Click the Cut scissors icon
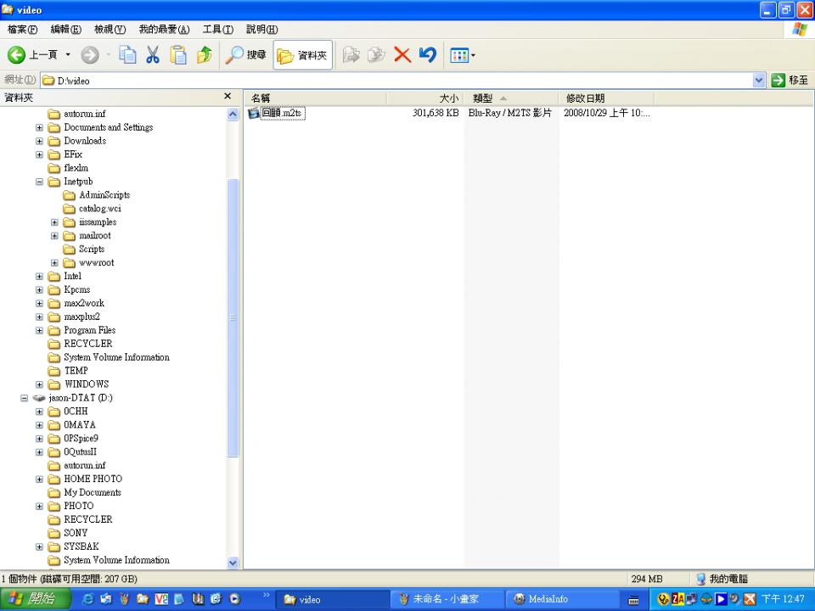 click(153, 54)
